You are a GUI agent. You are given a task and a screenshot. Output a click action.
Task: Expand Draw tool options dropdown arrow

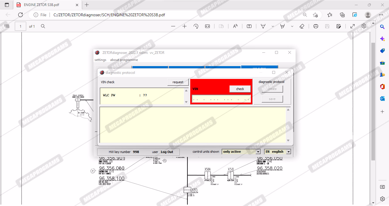pos(273,26)
